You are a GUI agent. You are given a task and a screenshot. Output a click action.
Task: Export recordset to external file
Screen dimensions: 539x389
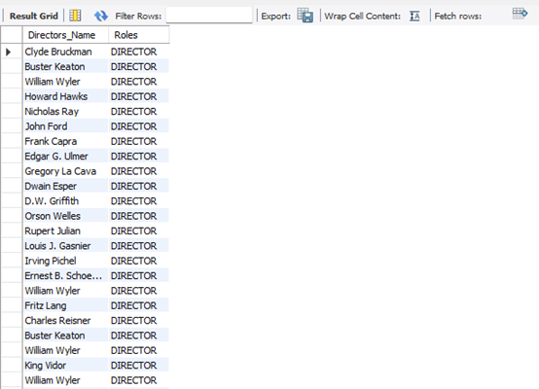tap(305, 16)
